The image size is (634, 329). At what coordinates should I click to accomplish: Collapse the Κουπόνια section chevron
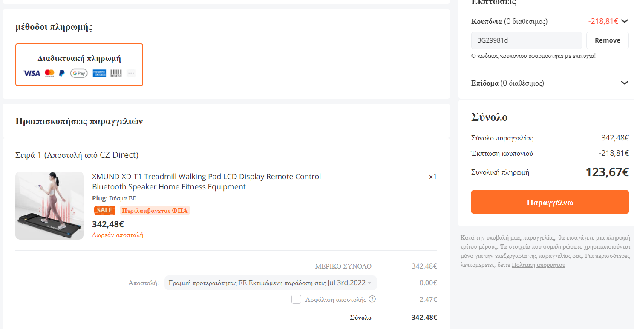(625, 21)
